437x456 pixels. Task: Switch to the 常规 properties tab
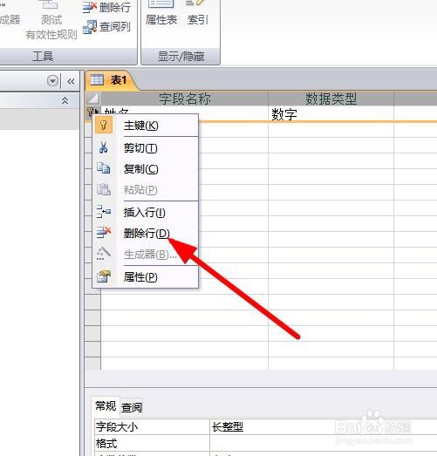[x=106, y=405]
